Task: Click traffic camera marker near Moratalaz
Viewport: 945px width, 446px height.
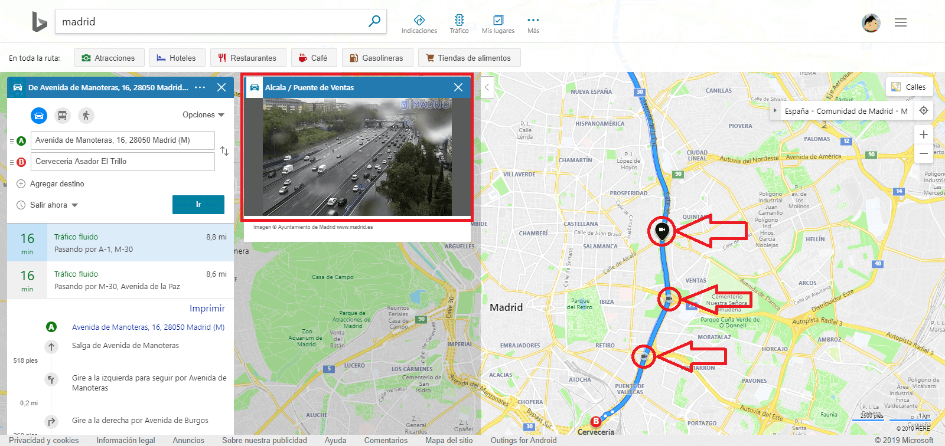Action: [x=644, y=356]
